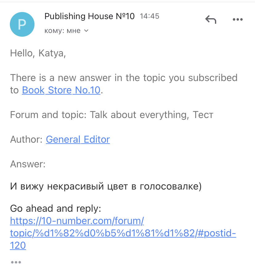Expand recipient details chevron
The height and width of the screenshot is (278, 255).
pyautogui.click(x=86, y=31)
